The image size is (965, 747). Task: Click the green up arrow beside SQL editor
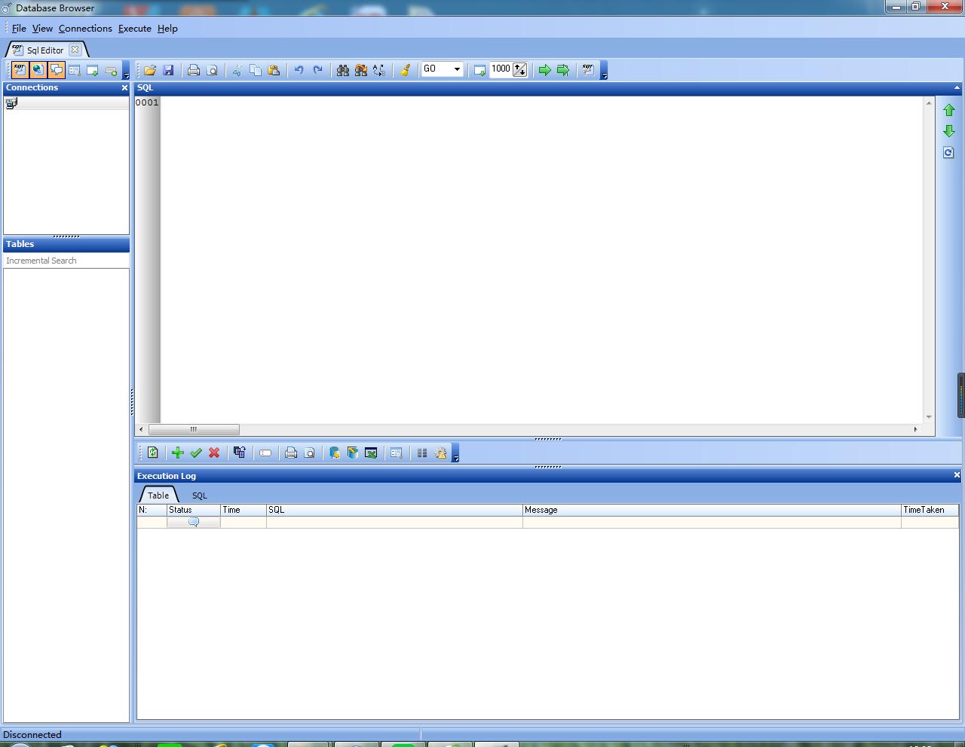coord(948,110)
